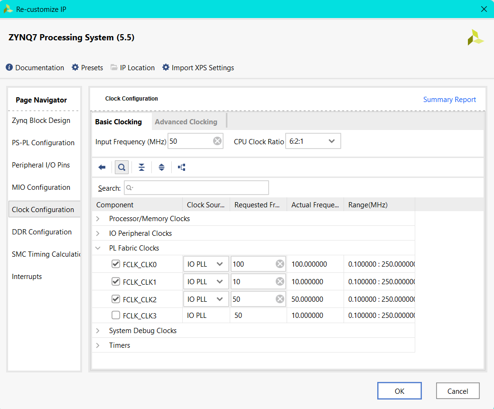The image size is (494, 409).
Task: Open FCLK_CLK2 clock source dropdown
Action: coord(206,299)
